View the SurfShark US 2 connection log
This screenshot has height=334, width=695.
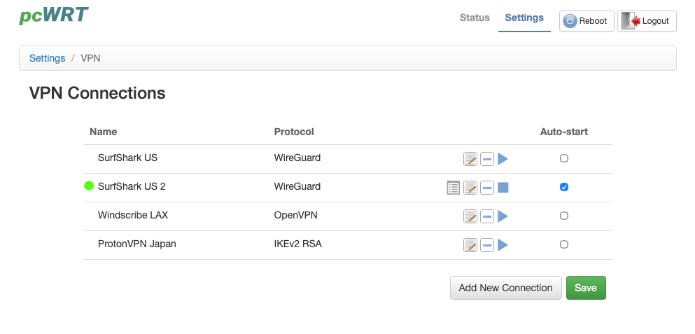(x=454, y=188)
